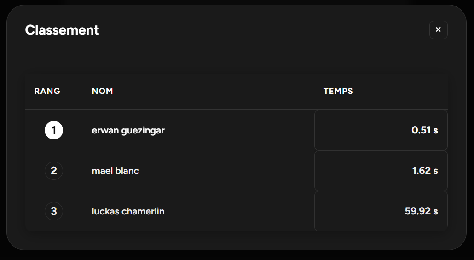
Task: Click the Classement dialog title
Action: 62,30
